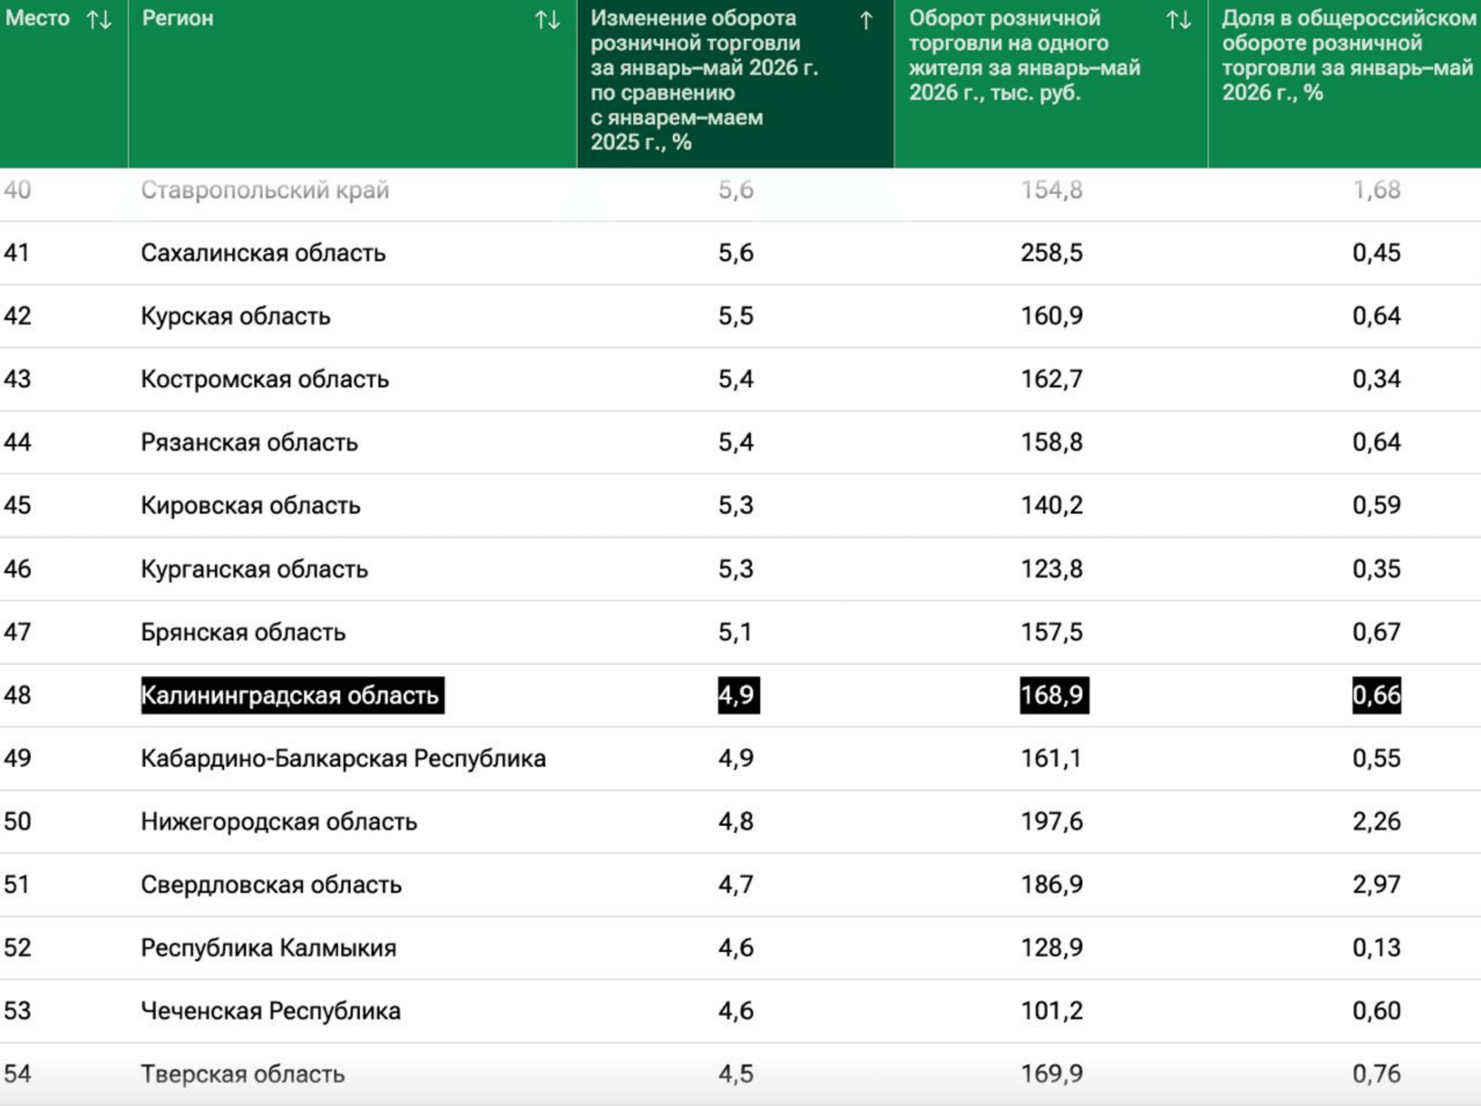Click Чеченская Республика region name
Screen dimensions: 1481x1106
tap(271, 1010)
